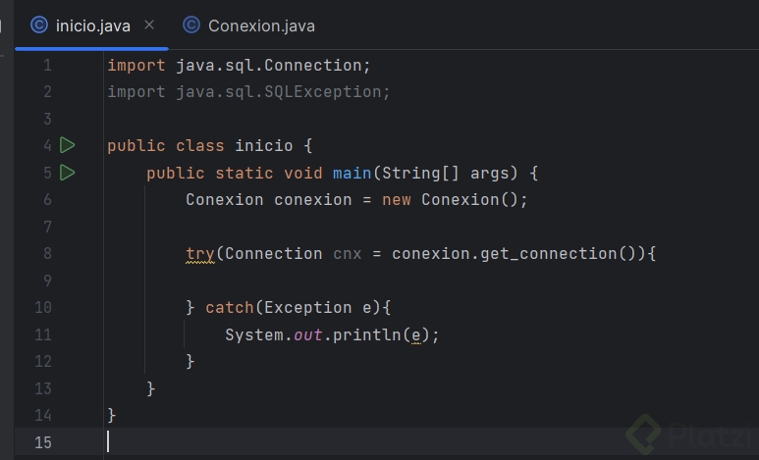Click 'String[] args' parameter
The image size is (759, 460).
445,174
